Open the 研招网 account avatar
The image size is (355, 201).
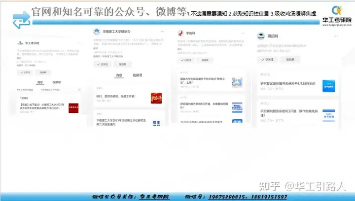click(261, 36)
